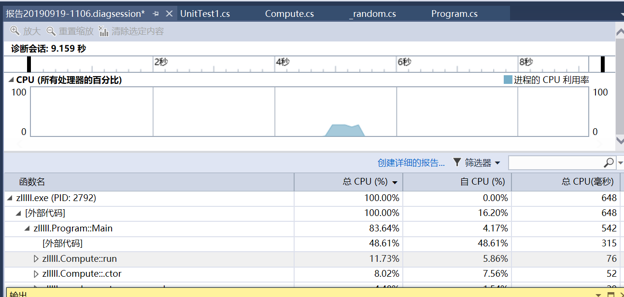The height and width of the screenshot is (297, 624).
Task: Collapse the zlllll.exe (PID: 2792) node
Action: (x=10, y=198)
